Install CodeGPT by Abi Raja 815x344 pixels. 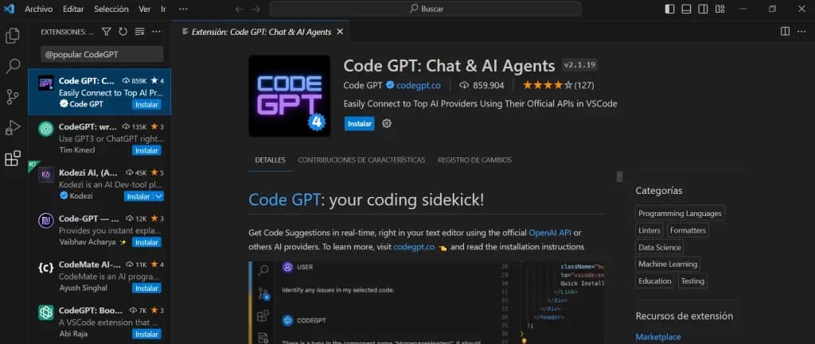(x=146, y=334)
